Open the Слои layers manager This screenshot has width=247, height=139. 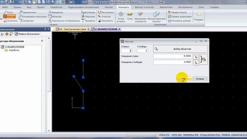point(130,16)
